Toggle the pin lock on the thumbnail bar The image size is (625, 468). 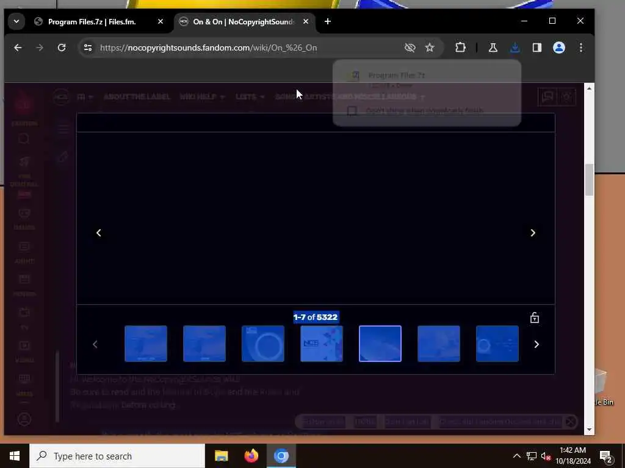click(535, 317)
